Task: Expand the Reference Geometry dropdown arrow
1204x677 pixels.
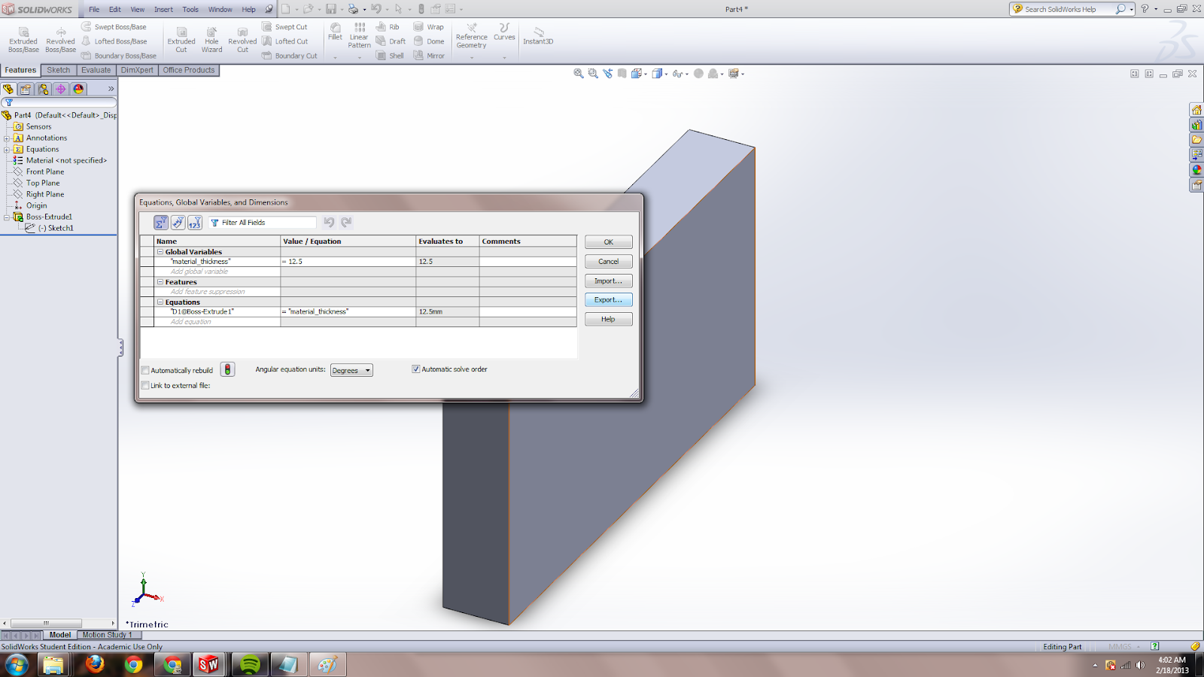Action: (x=472, y=57)
